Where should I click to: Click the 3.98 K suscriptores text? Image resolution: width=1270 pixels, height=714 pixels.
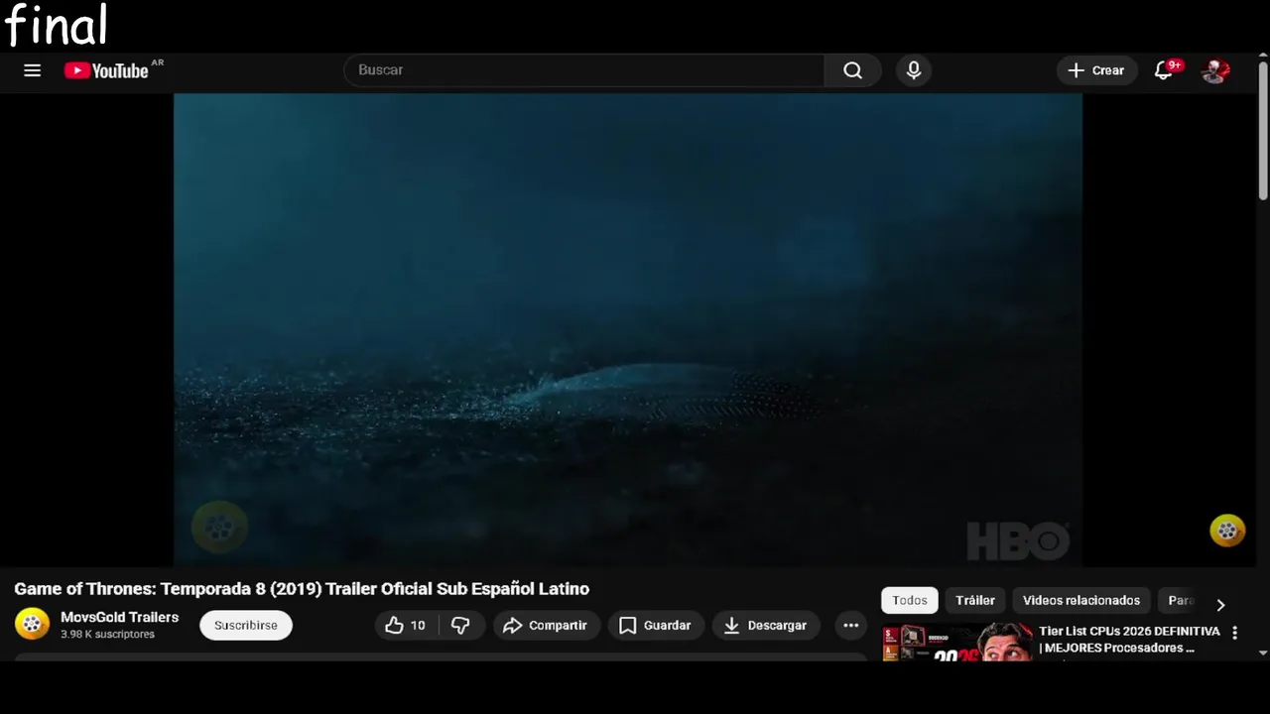coord(107,635)
